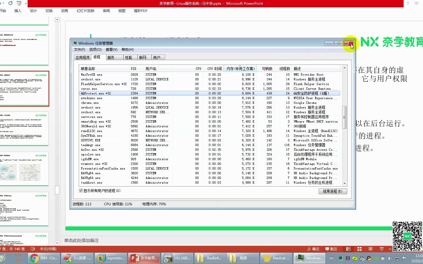Switch to 应用程序 tab in Task Manager

coord(83,57)
